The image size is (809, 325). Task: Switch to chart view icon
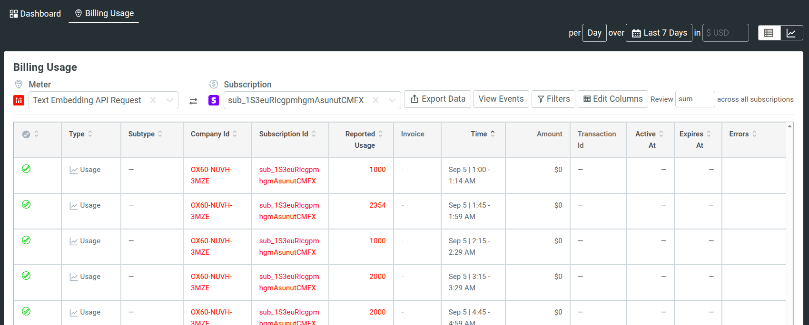pyautogui.click(x=791, y=33)
